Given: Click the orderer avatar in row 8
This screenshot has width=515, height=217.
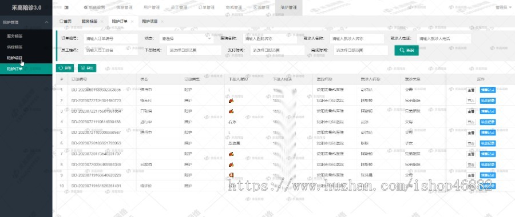Looking at the screenshot, I should pos(231,164).
